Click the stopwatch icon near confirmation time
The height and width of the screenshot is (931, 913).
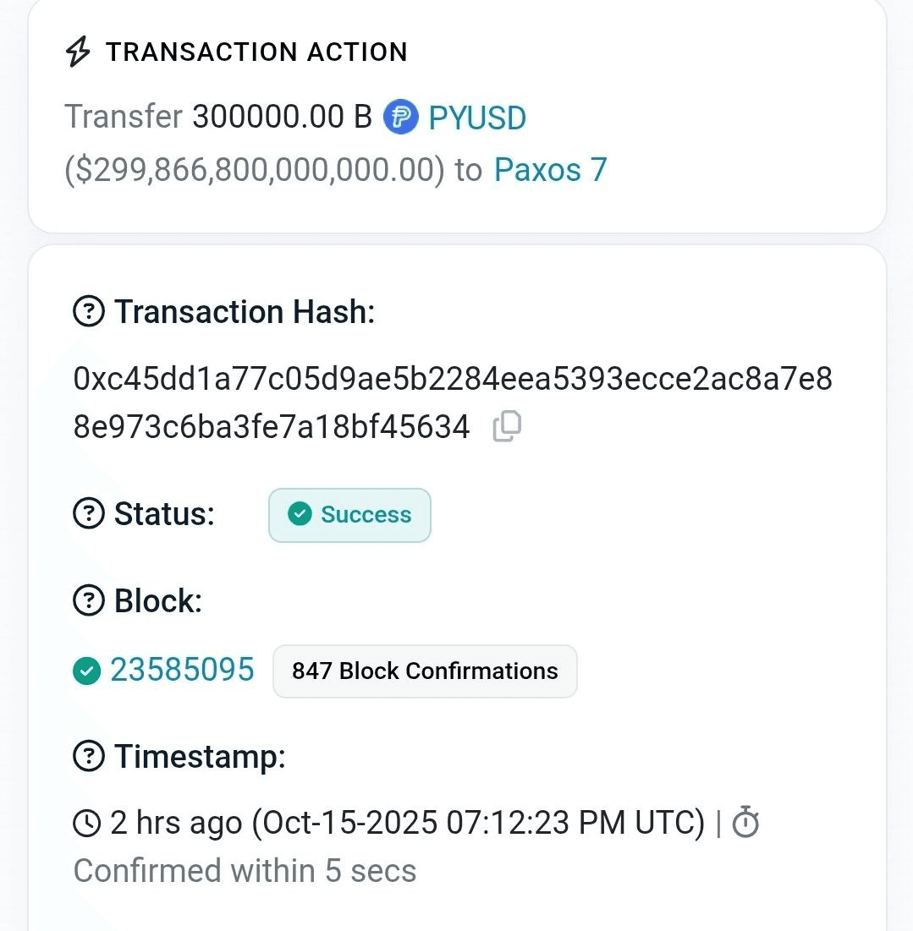coord(745,822)
